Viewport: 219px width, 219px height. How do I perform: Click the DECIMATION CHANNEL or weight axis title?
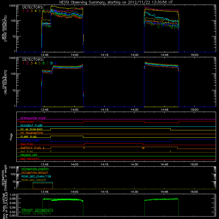(4, 178)
